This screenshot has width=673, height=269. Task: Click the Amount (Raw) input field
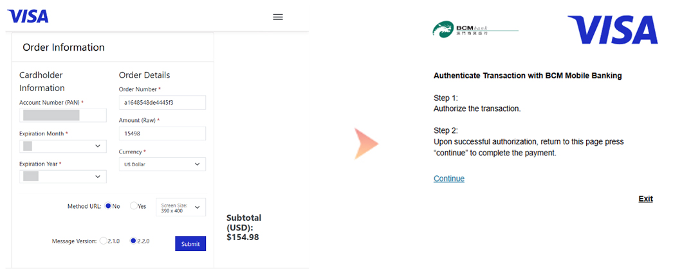coord(162,134)
